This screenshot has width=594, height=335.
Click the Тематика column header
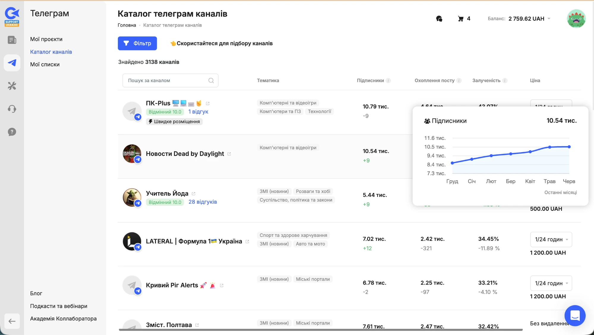[x=268, y=81]
